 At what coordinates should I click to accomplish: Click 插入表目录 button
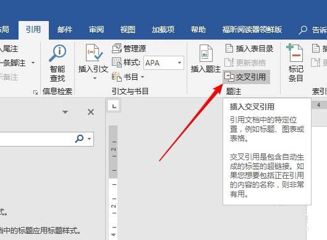pos(249,48)
